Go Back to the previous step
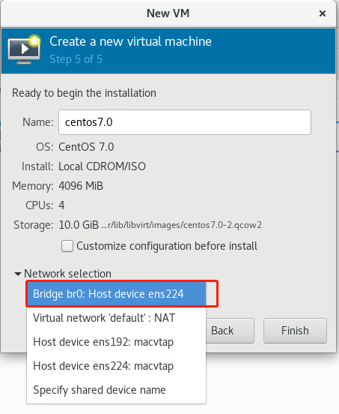339x414 pixels. [x=230, y=331]
